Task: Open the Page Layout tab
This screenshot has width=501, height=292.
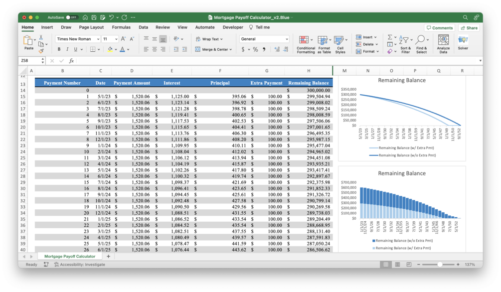Action: (91, 27)
